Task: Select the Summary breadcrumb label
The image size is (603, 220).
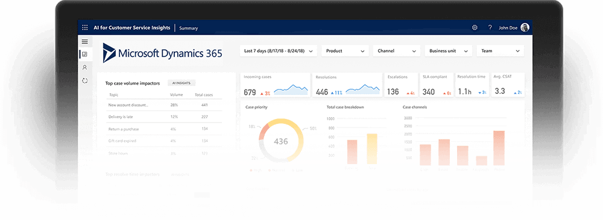Action: point(188,28)
